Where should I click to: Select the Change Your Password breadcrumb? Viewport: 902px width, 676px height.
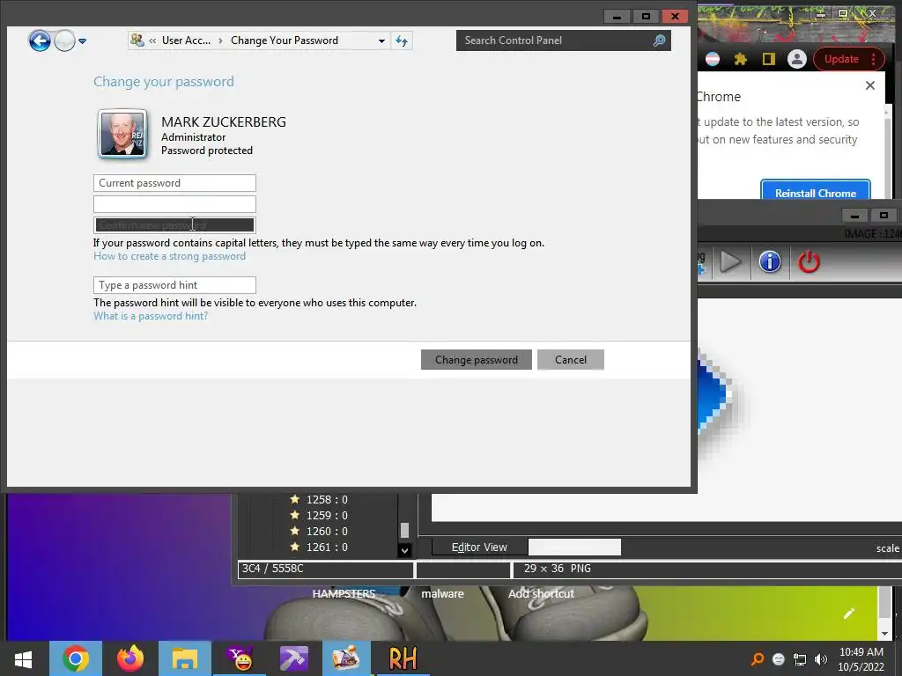(x=285, y=40)
